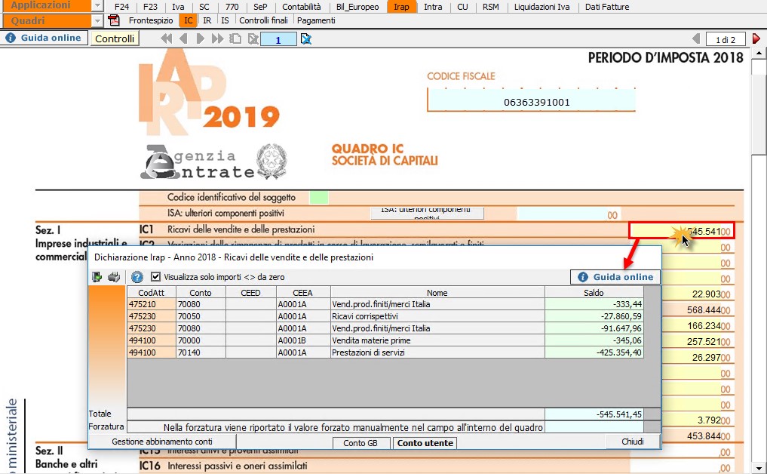
Task: Go to next module with single-right arrow
Action: tap(200, 38)
